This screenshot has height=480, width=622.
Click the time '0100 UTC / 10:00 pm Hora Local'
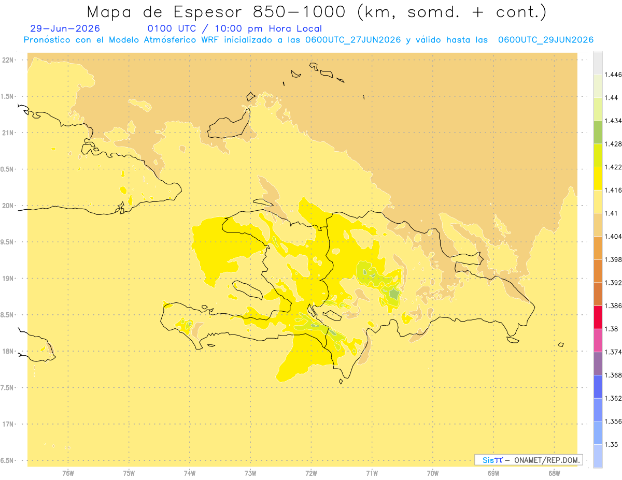coord(235,29)
